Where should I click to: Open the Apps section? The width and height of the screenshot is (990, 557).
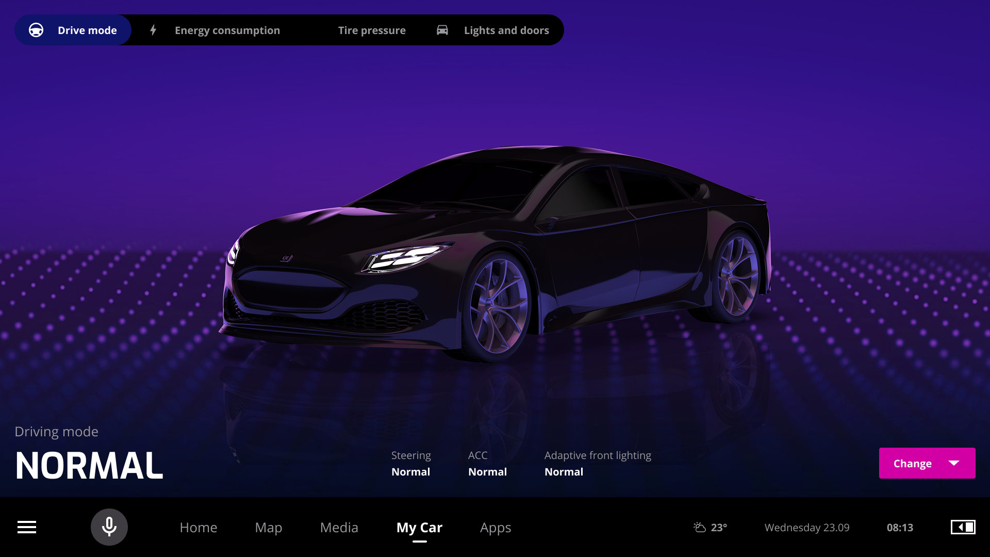(495, 527)
